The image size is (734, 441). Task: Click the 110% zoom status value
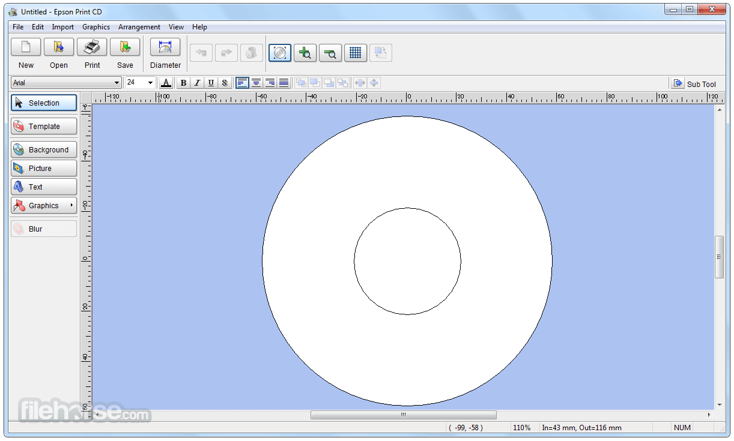[x=521, y=428]
